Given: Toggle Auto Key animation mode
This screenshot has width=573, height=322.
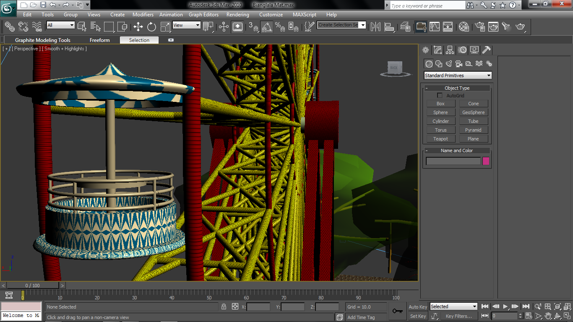Looking at the screenshot, I should coord(418,307).
